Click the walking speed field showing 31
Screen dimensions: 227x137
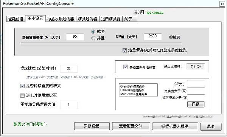[69, 69]
